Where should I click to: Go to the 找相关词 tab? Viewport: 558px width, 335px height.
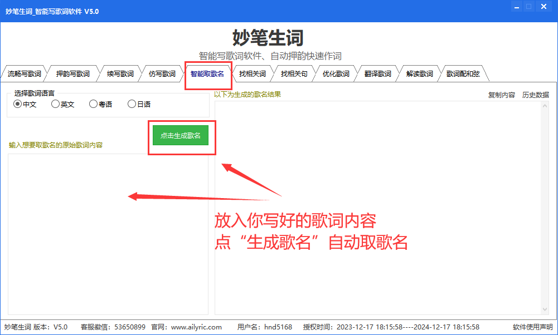click(x=253, y=74)
